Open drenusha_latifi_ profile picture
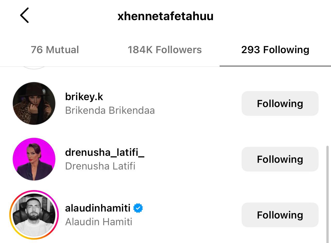Viewport: 331px width, 243px height. click(x=34, y=159)
